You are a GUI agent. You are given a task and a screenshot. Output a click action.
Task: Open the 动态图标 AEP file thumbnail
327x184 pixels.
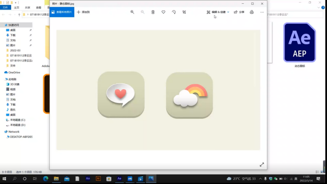[x=299, y=43]
